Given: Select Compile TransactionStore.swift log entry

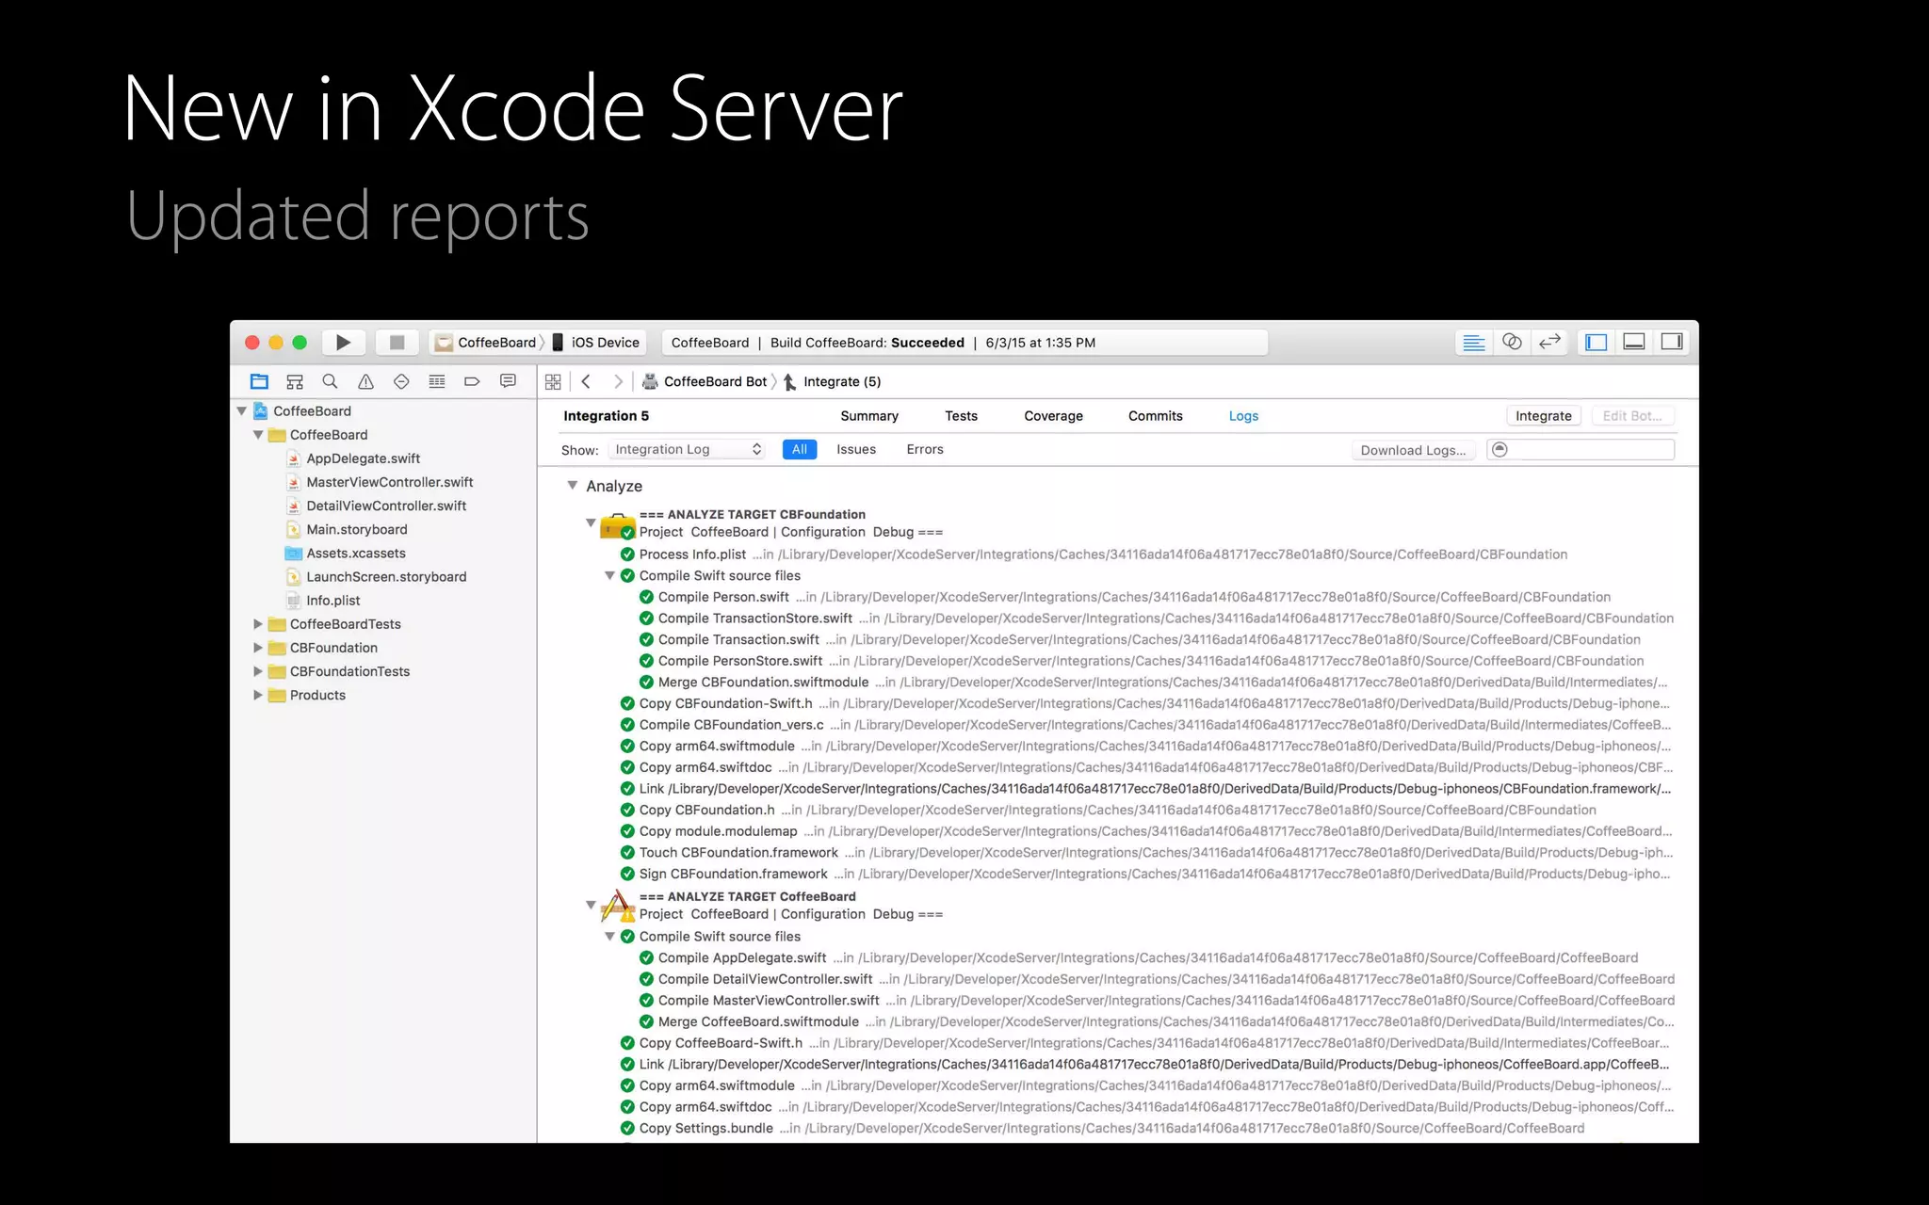Looking at the screenshot, I should [x=1156, y=619].
